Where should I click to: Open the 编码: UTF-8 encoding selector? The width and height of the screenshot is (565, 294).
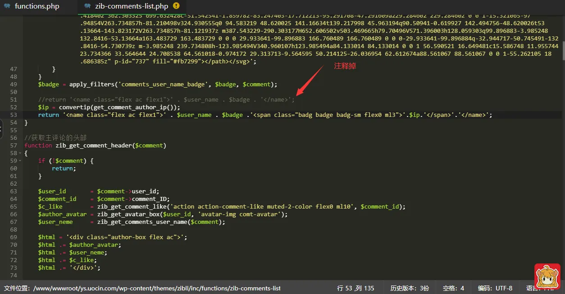point(495,288)
